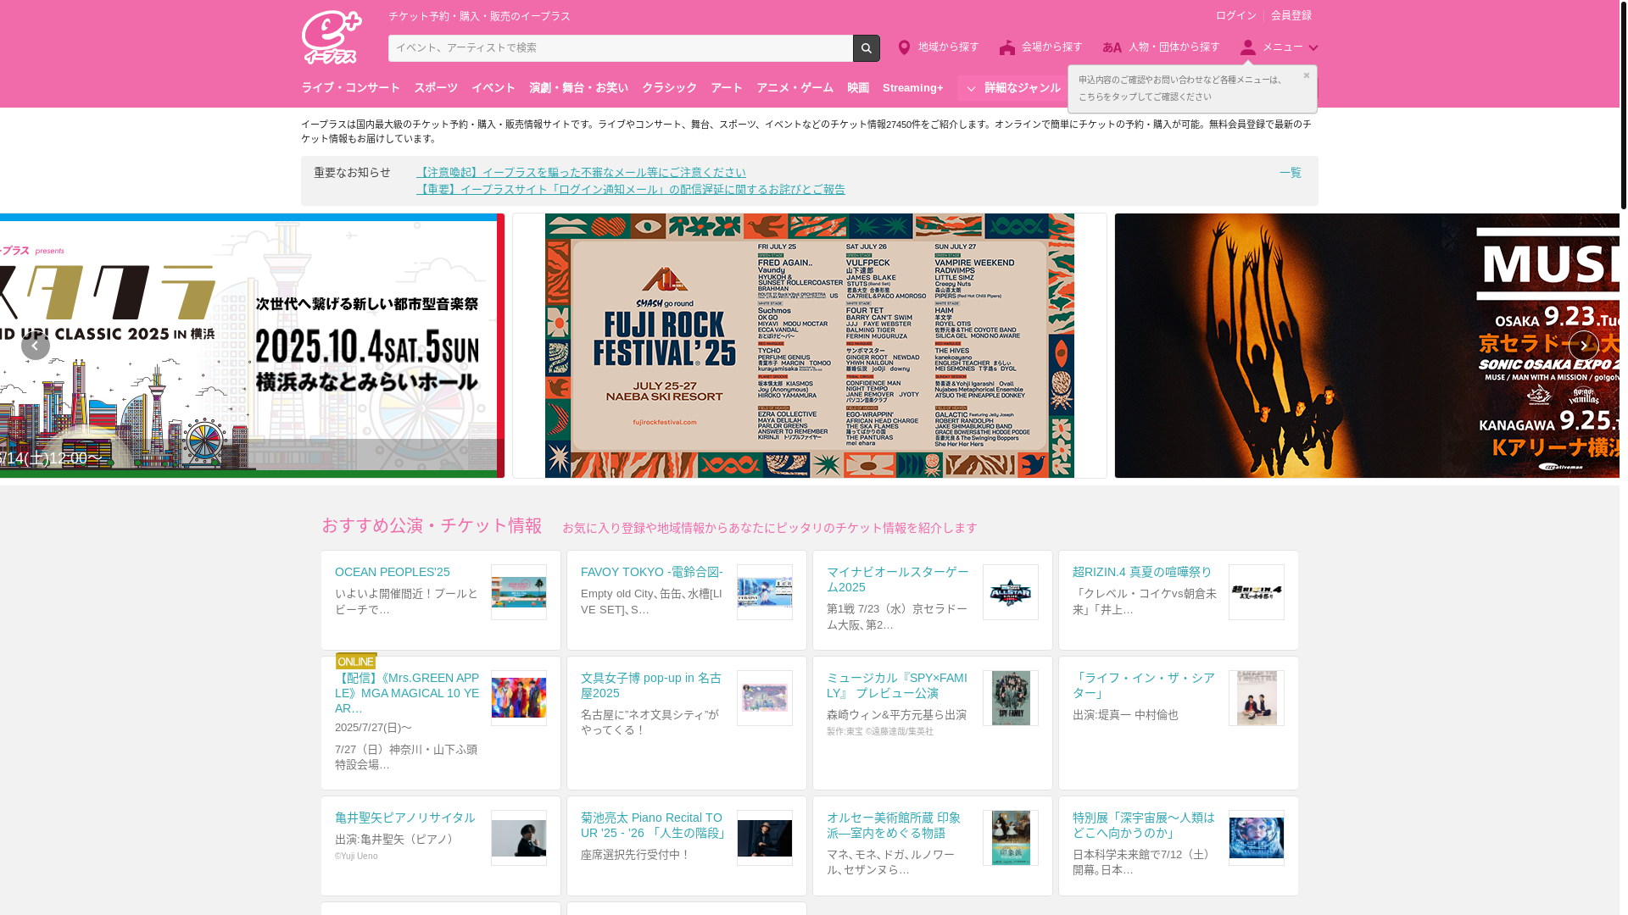Click the Mrs.GREEN APPLE thumbnail image

coord(519,698)
